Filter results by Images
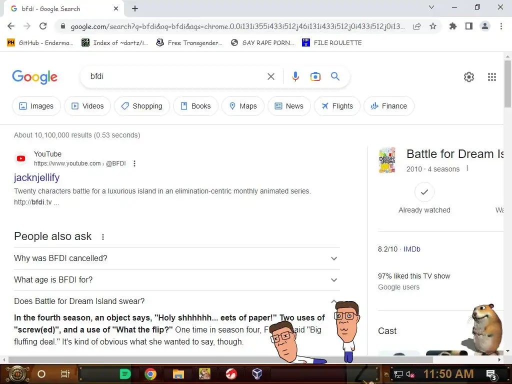This screenshot has width=512, height=384. 36,106
